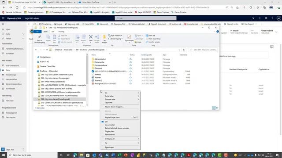Open the Timeføring command in Dynamics toolbar
Image resolution: width=282 pixels, height=158 pixels.
45,24
